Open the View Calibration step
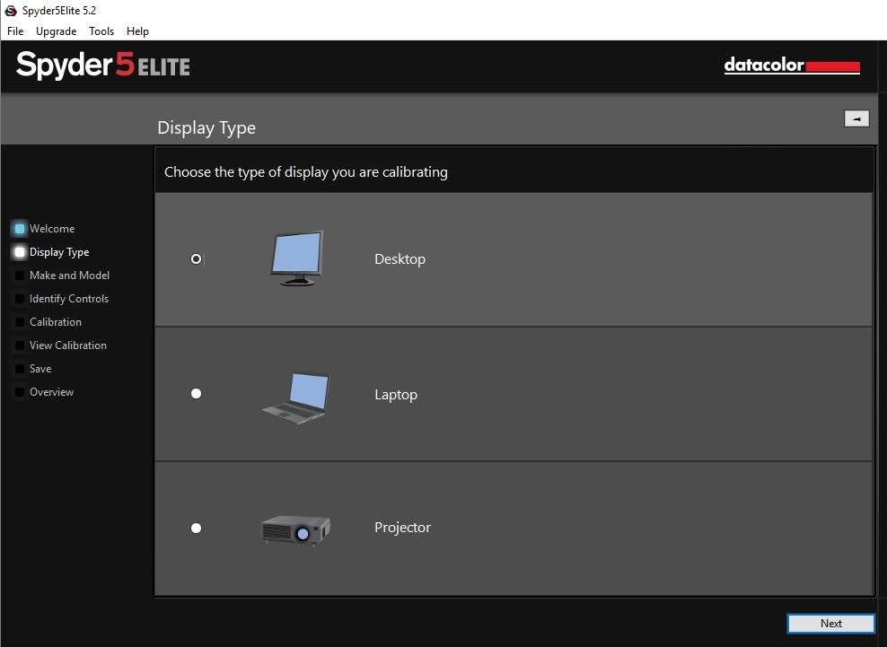Screen dimensions: 887x647 tap(68, 345)
